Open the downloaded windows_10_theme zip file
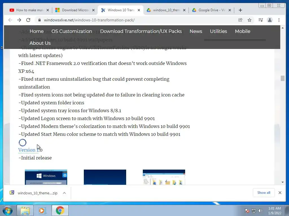This screenshot has height=216, width=289. pos(34,193)
